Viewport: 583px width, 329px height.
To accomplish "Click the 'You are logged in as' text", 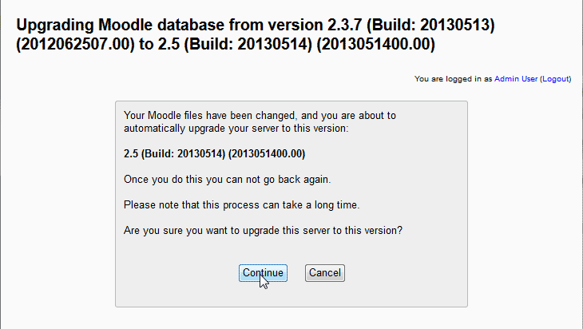I will coord(454,79).
